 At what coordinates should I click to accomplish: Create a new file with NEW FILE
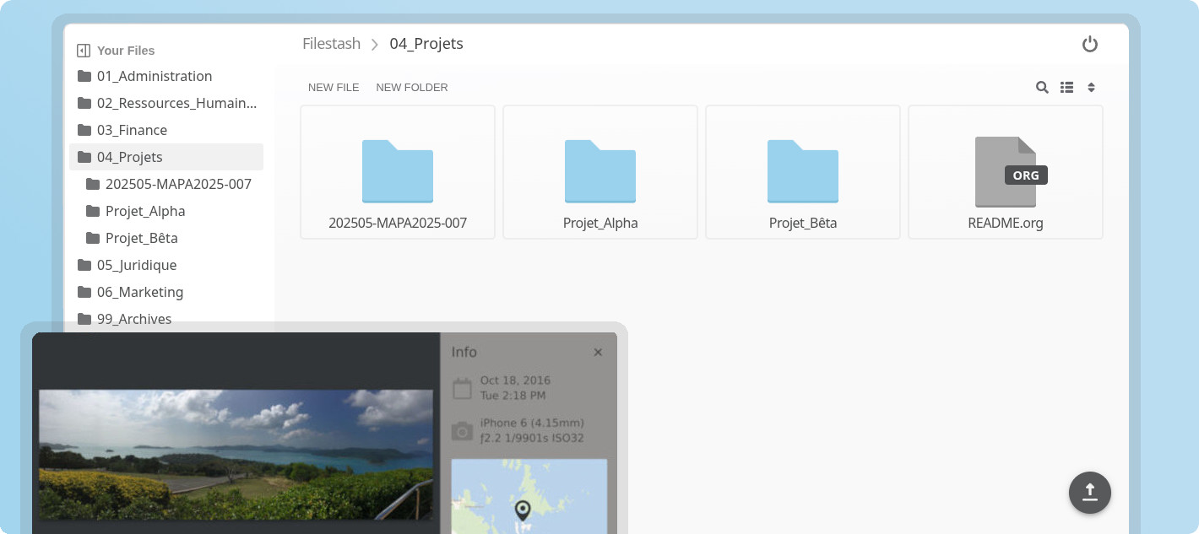click(x=334, y=87)
